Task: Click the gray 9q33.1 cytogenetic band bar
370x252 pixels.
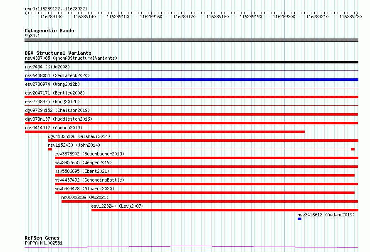Action: click(191, 40)
